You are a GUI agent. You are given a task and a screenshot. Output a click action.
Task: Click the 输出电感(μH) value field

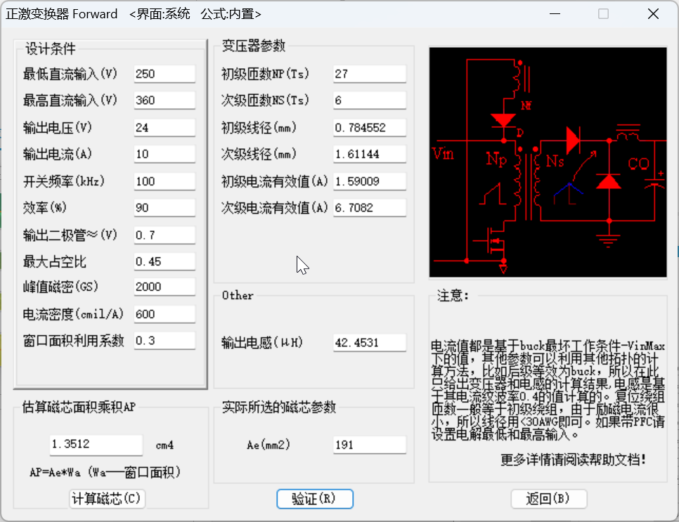(370, 343)
